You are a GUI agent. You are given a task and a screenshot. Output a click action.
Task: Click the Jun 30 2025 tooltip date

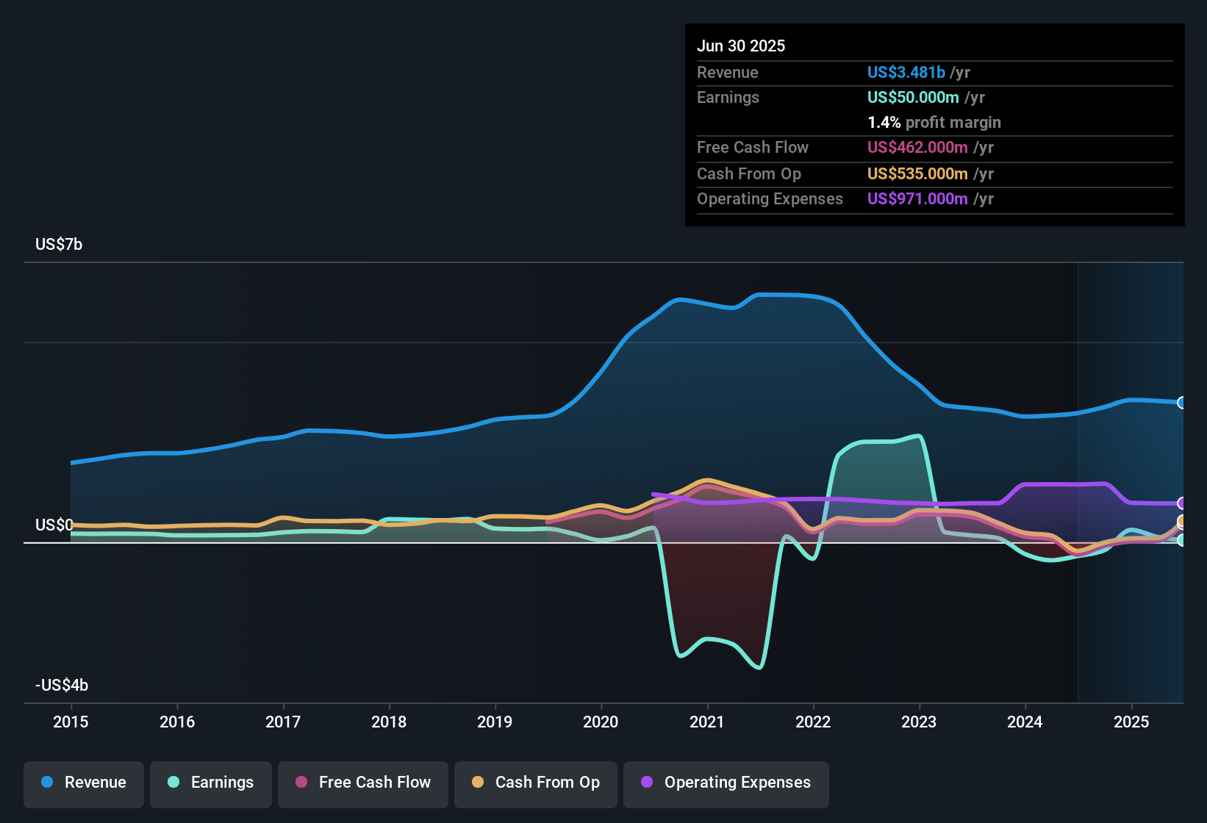(741, 46)
